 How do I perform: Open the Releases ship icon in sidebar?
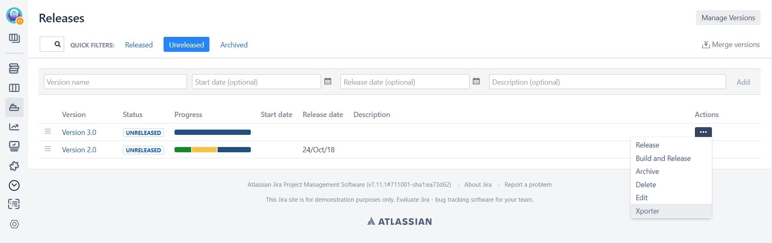[14, 108]
